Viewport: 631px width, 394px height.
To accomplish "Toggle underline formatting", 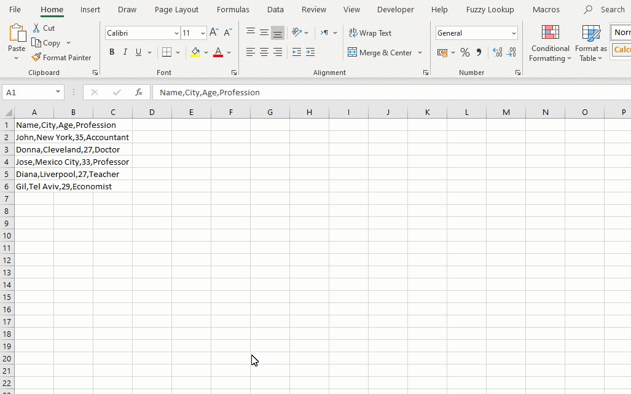I will tap(138, 52).
